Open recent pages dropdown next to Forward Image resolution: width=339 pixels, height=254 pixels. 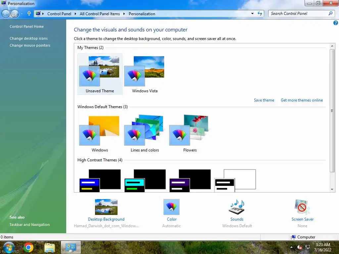(22, 14)
